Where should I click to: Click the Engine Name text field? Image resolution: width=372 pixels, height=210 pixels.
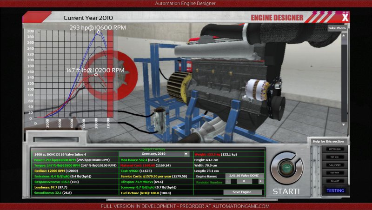(x=243, y=176)
